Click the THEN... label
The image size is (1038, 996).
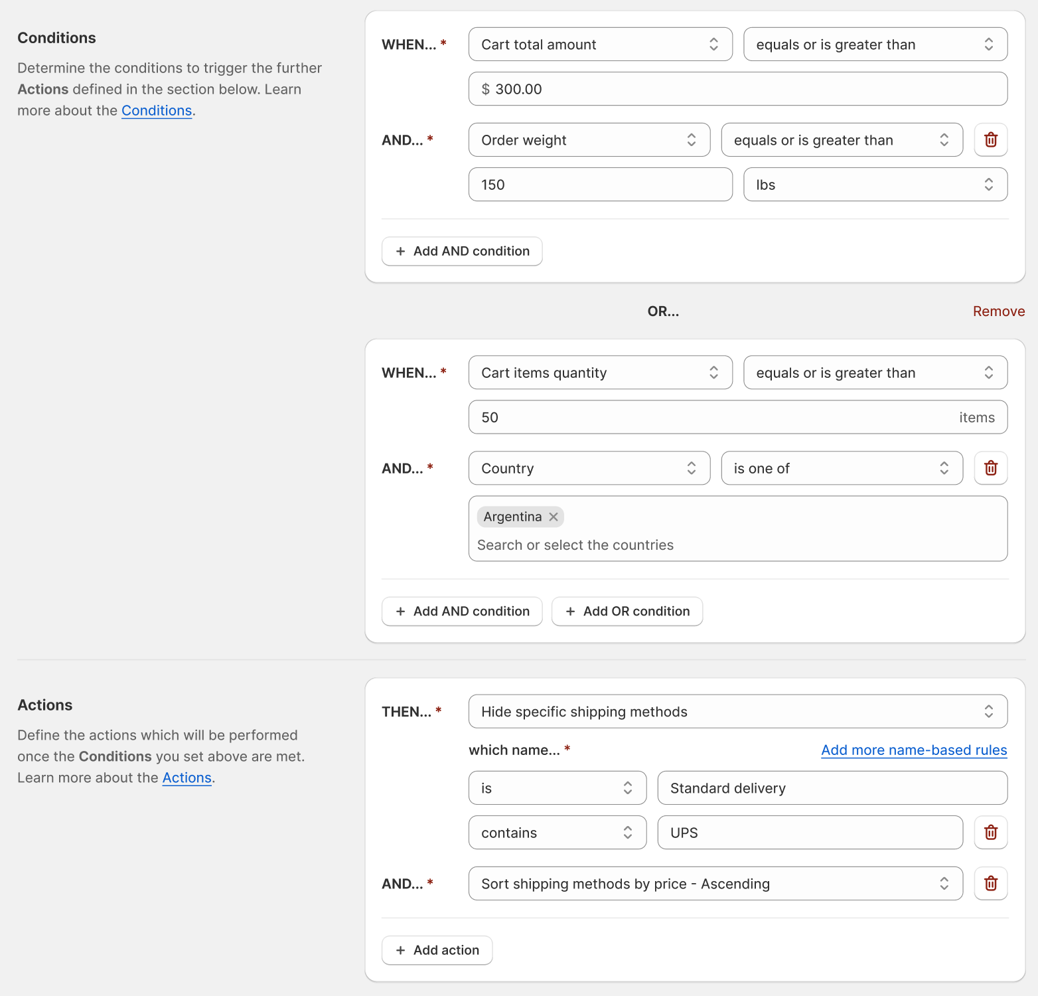[x=407, y=712]
